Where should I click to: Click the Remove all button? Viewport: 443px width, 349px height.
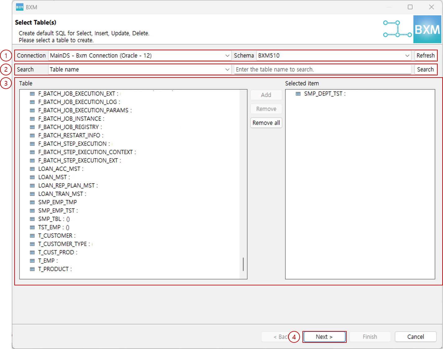[x=266, y=123]
